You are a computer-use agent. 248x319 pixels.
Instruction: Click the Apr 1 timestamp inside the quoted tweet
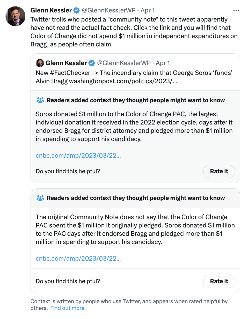pos(163,63)
